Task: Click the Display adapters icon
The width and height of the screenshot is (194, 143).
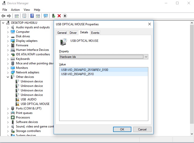Action: [13, 41]
